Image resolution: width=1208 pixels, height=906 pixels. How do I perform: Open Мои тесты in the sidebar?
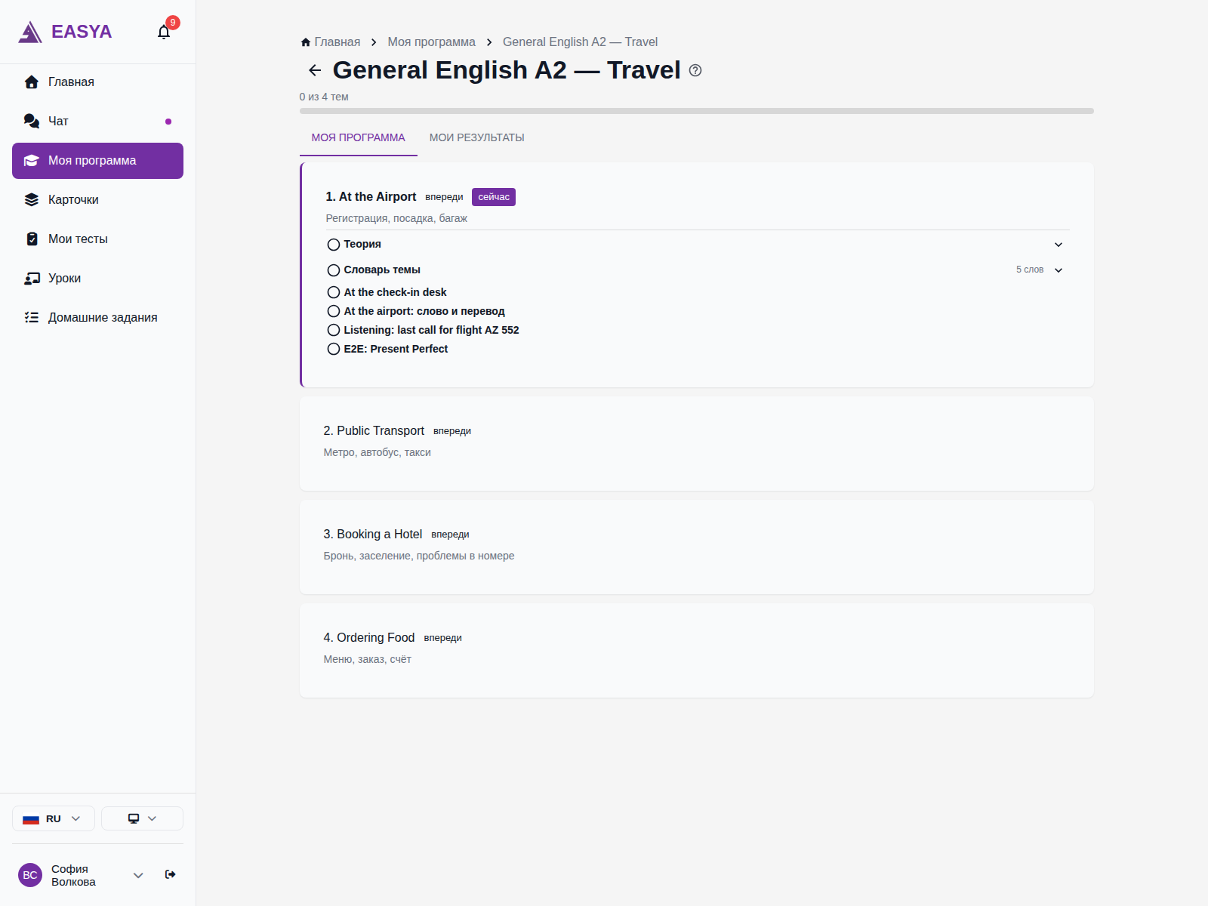(97, 239)
